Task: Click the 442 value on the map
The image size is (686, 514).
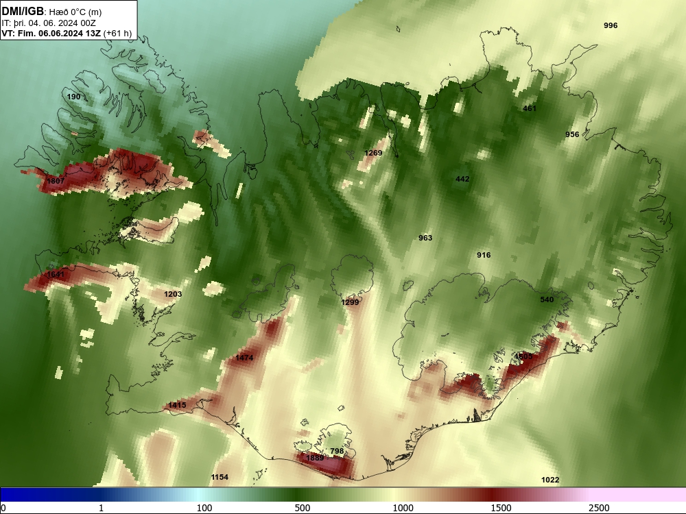Action: (x=462, y=179)
